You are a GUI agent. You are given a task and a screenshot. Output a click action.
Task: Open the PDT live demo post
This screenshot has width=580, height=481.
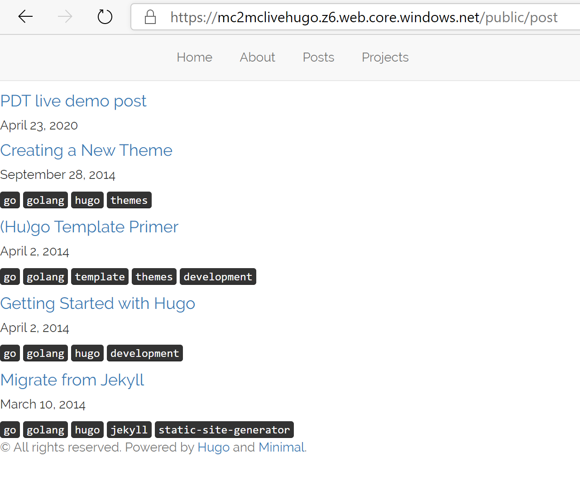[73, 101]
